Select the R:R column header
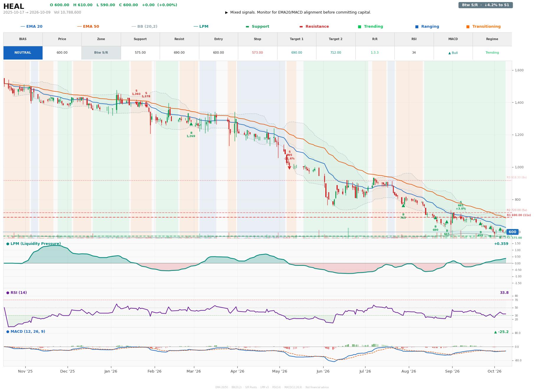 click(375, 39)
